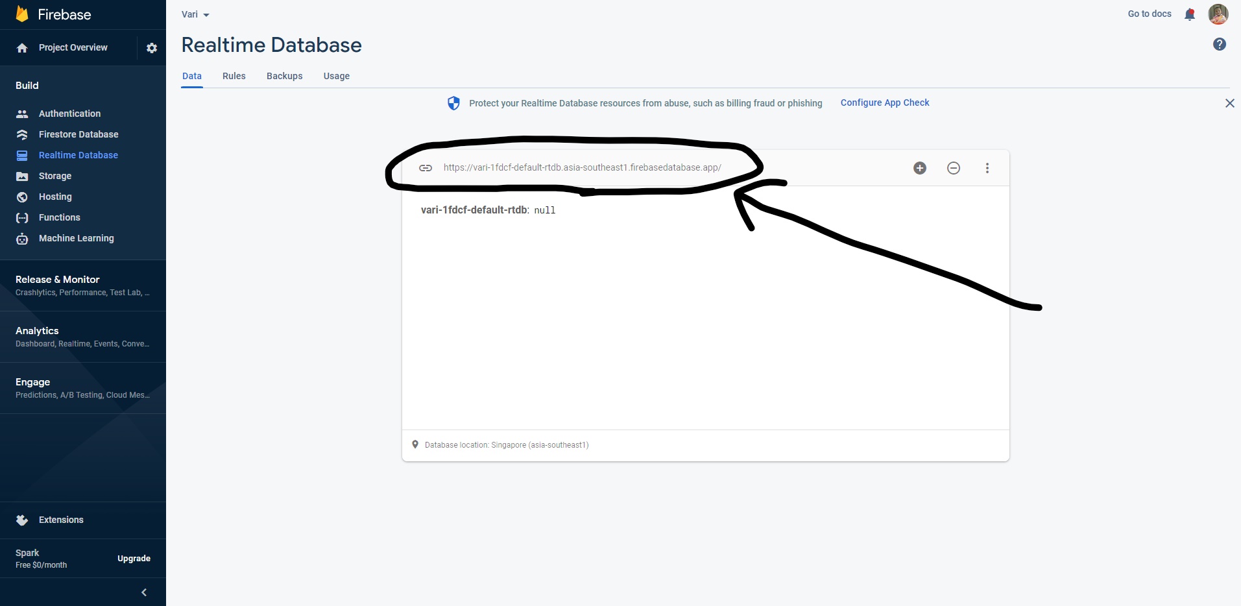The height and width of the screenshot is (606, 1241).
Task: Click the Firebase flame logo
Action: [22, 14]
